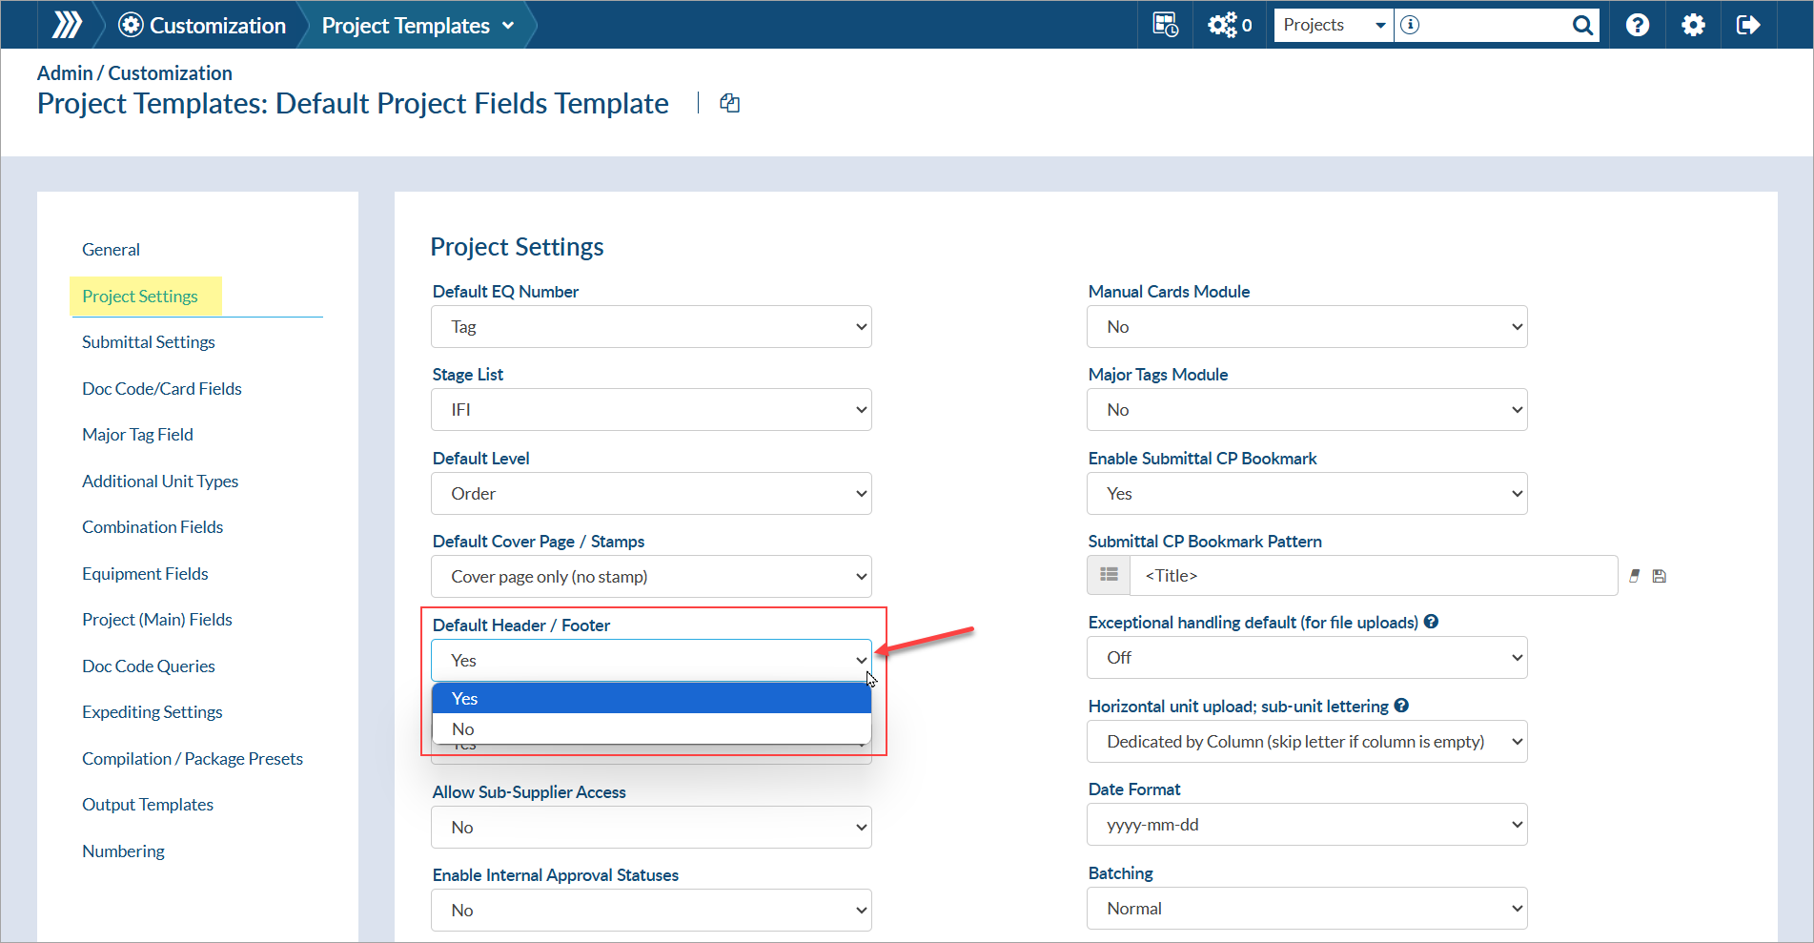
Task: Click help icon next to Exceptional handling default
Action: 1431,622
